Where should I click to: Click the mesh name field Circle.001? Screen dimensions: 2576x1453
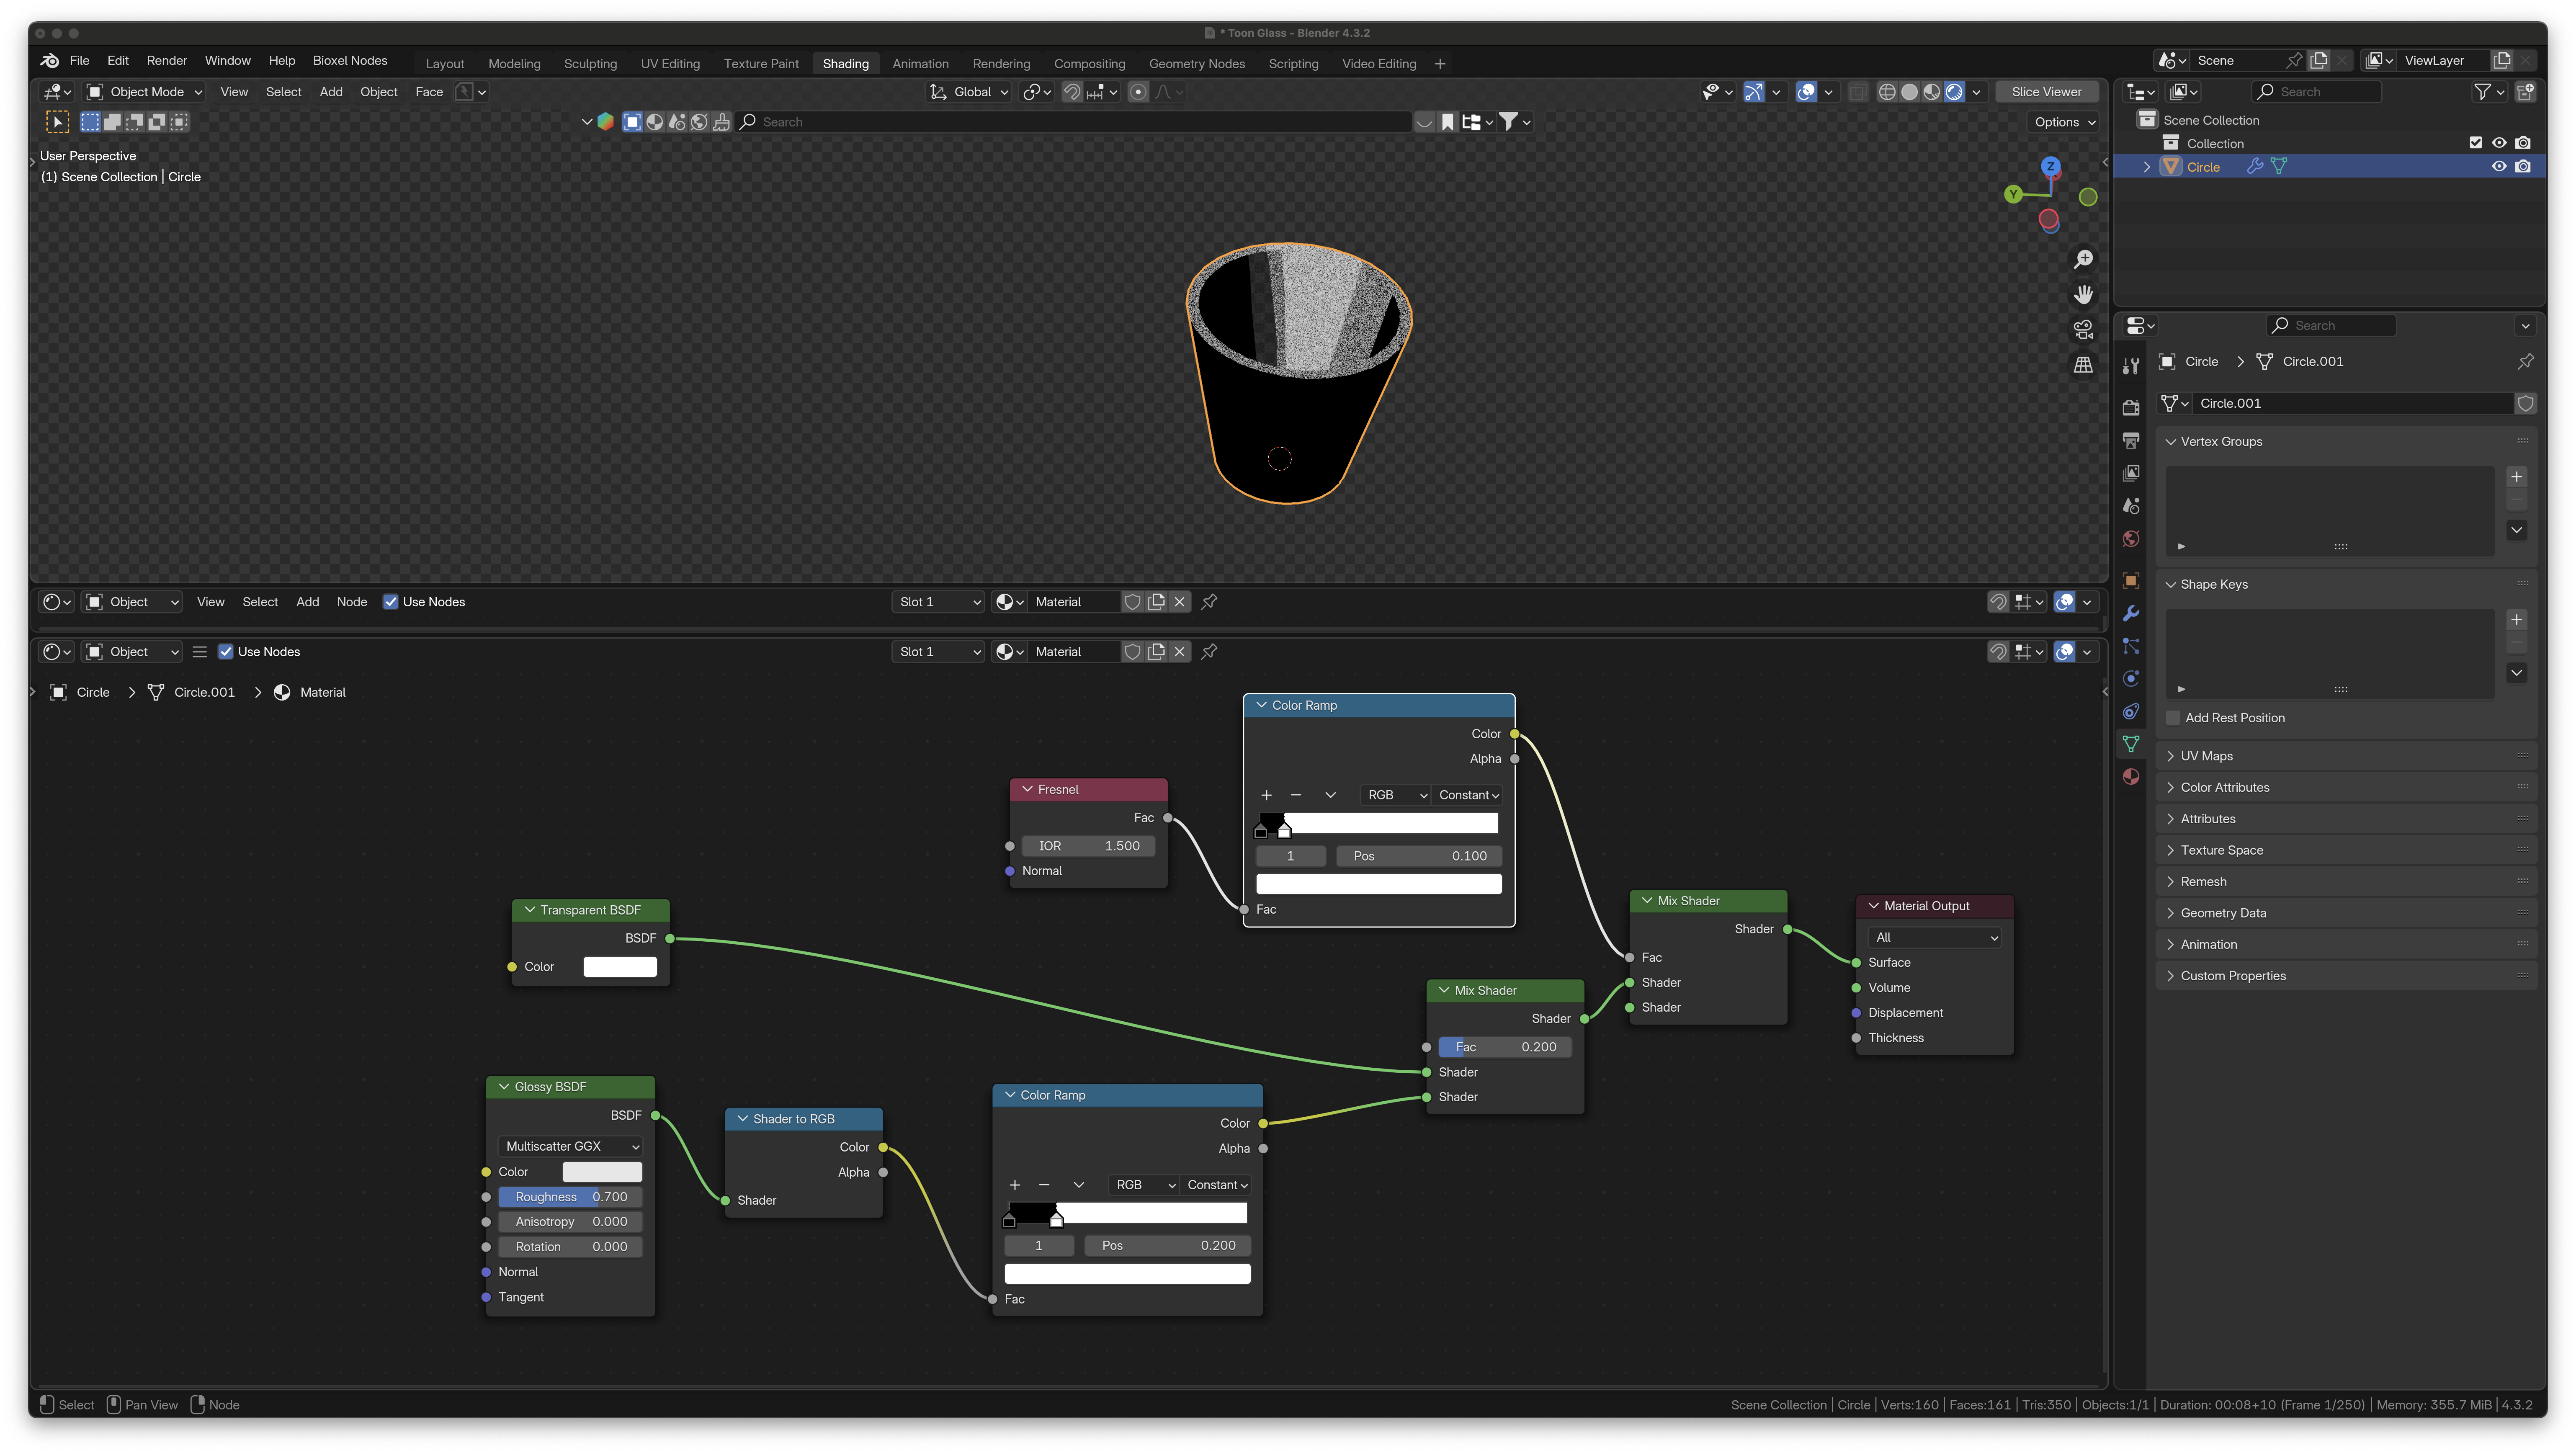(x=2352, y=404)
